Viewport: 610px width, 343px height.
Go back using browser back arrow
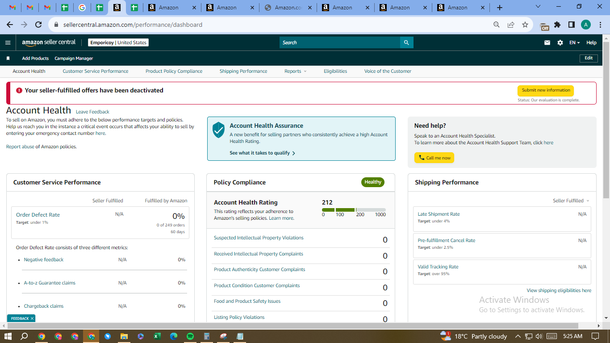click(10, 25)
